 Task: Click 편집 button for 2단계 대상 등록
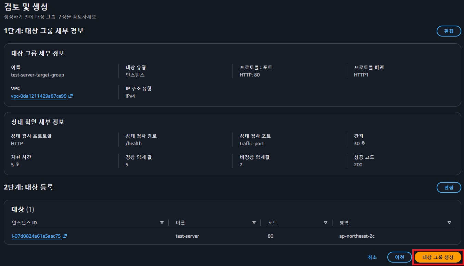[x=449, y=187]
